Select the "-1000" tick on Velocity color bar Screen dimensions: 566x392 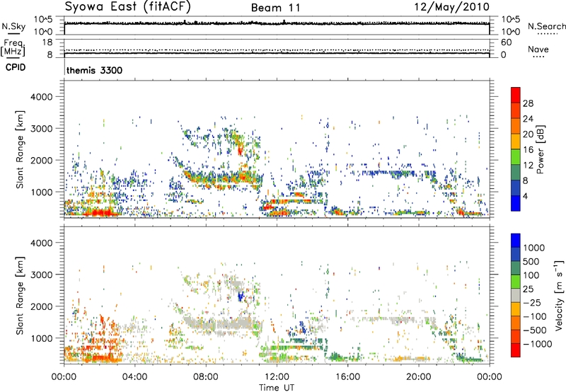pyautogui.click(x=537, y=344)
